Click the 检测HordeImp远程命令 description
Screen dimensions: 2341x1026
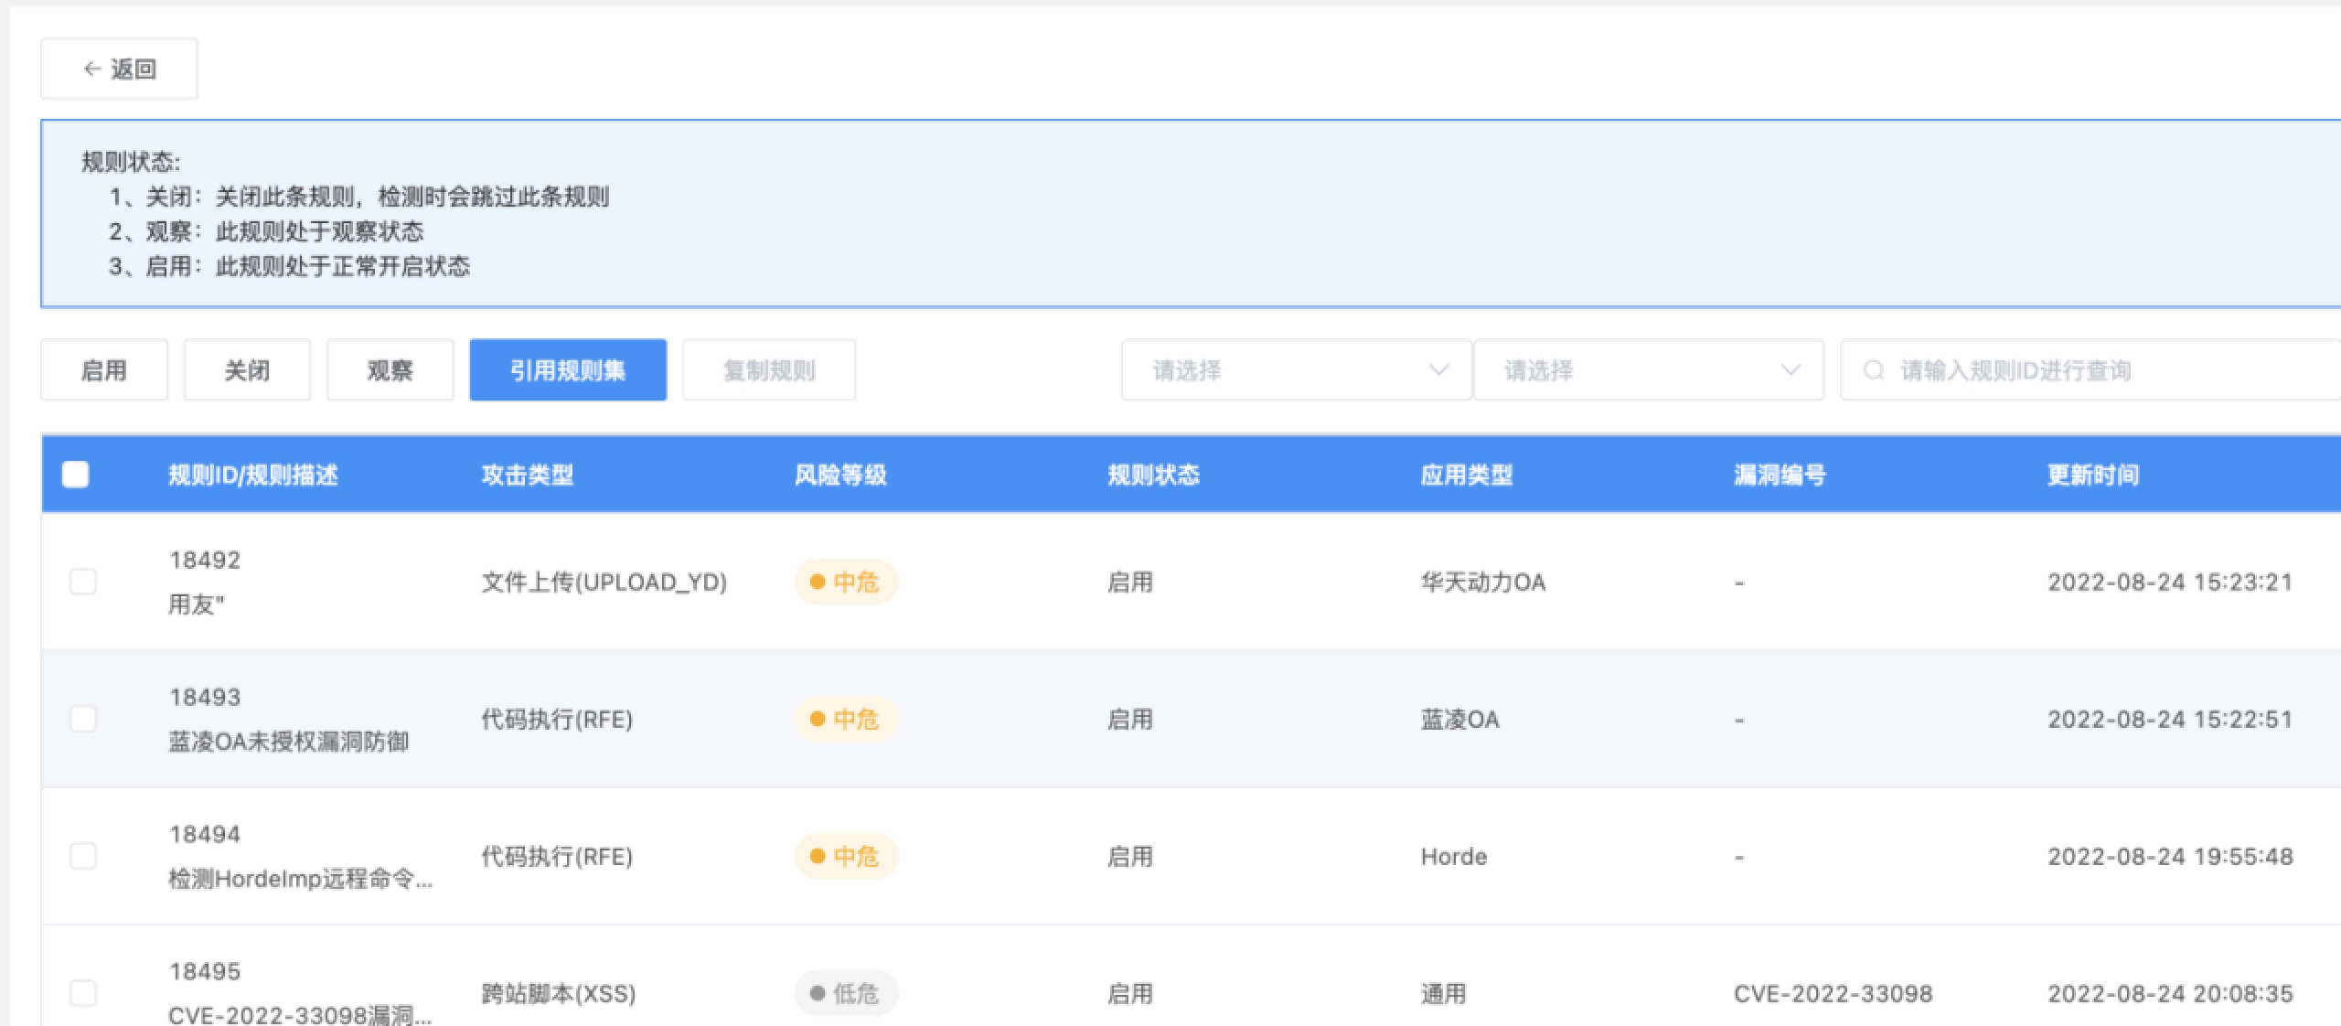pyautogui.click(x=301, y=879)
